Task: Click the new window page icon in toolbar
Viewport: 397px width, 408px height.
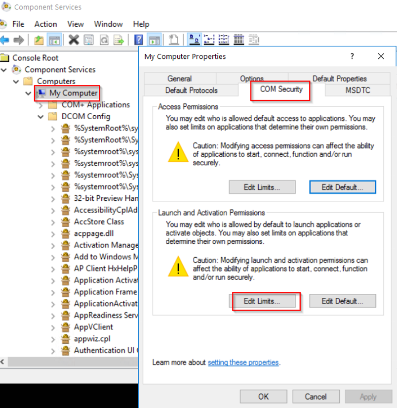Action: pyautogui.click(x=174, y=40)
